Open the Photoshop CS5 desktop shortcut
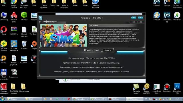 pyautogui.click(x=177, y=89)
